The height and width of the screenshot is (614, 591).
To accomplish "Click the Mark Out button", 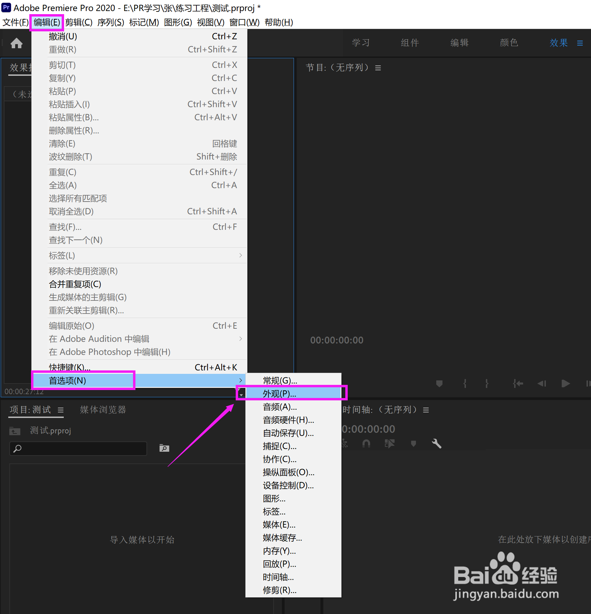I will (x=487, y=383).
